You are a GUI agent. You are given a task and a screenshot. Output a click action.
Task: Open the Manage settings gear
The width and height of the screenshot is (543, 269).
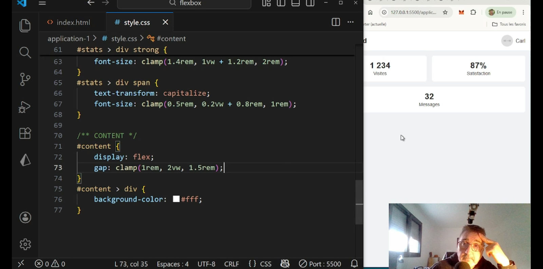coord(25,244)
